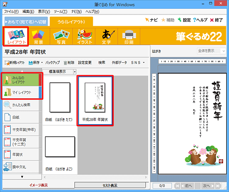The height and width of the screenshot is (192, 229).
Task: Choose the 干支年賀(申年) category
Action: click(x=21, y=130)
